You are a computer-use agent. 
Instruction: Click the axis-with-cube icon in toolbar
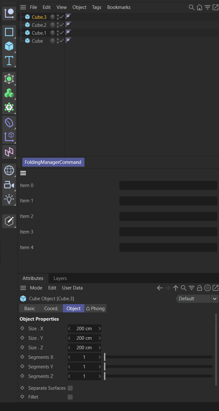(9, 137)
